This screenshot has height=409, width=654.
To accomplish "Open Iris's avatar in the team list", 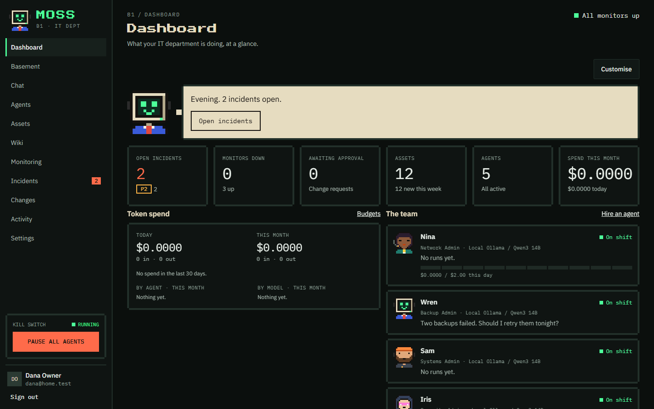I will point(404,403).
